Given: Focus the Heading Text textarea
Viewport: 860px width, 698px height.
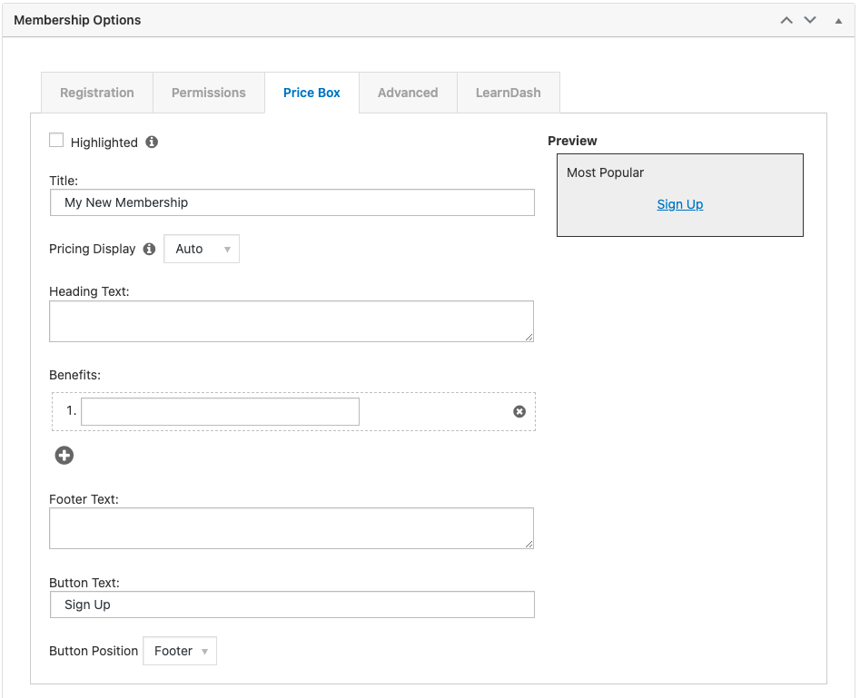Looking at the screenshot, I should [x=292, y=321].
